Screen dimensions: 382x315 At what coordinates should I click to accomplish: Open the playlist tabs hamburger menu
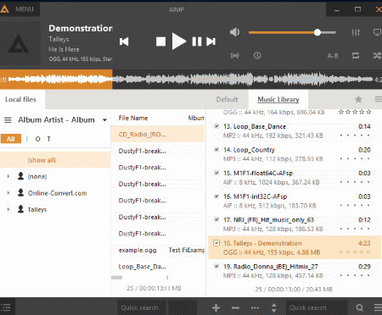point(379,99)
